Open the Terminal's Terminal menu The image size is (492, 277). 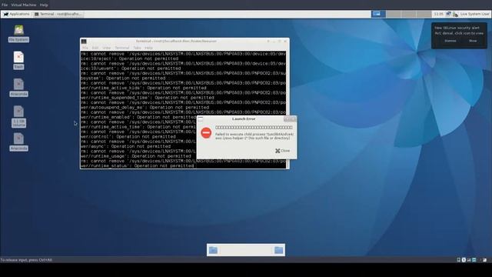click(122, 48)
